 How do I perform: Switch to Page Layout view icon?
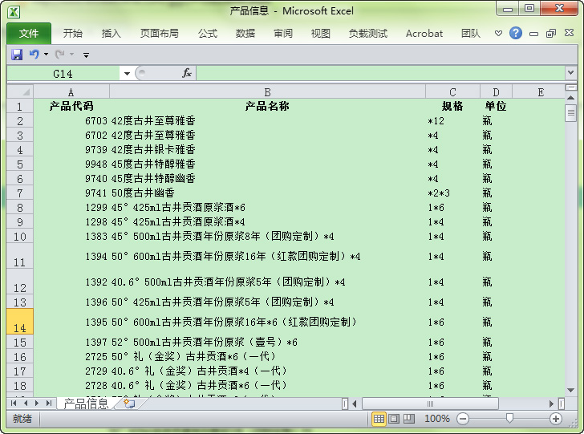[x=394, y=419]
